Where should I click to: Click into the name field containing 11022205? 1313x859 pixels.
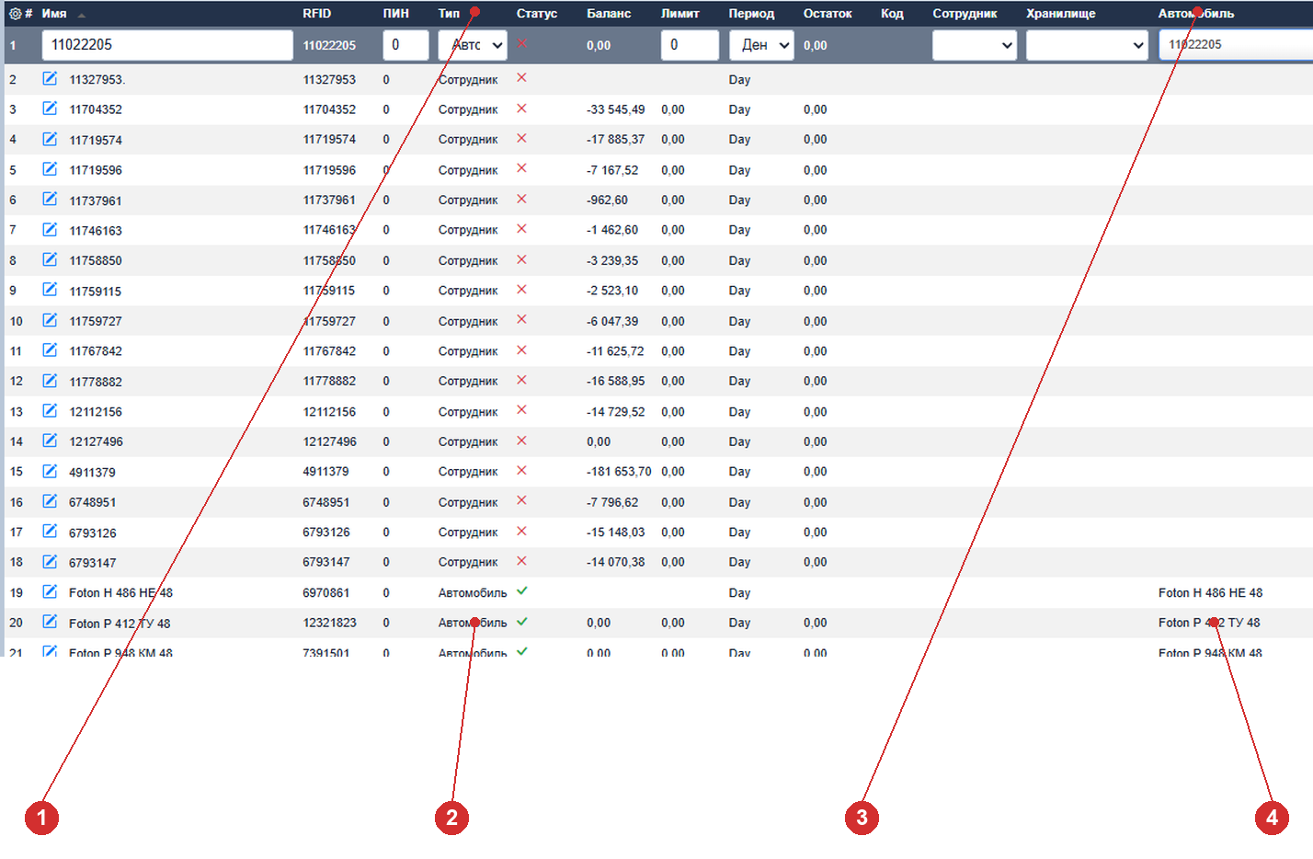click(167, 45)
